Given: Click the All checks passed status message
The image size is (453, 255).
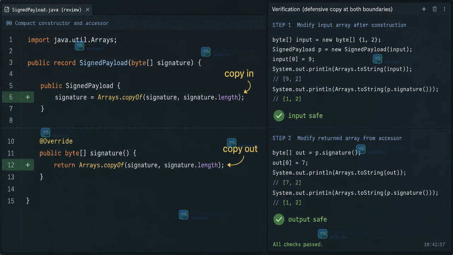Looking at the screenshot, I should tap(298, 244).
